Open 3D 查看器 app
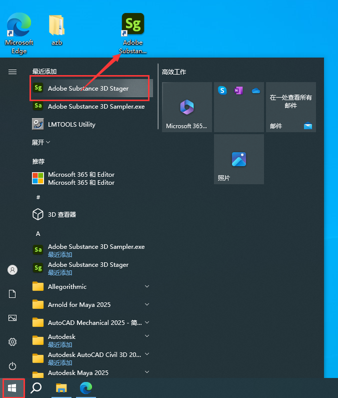This screenshot has height=398, width=338. 91,214
